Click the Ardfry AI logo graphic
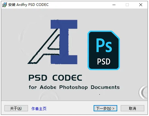The height and width of the screenshot is (116, 149). click(52, 42)
